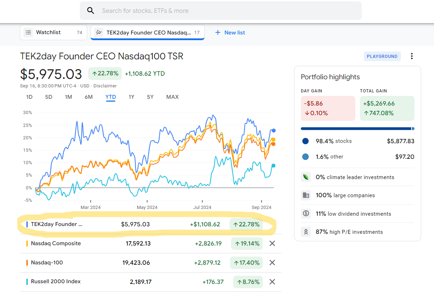Screen dimensions: 434x296
Task: Remove Nasdaq Composite comparison
Action: [x=272, y=243]
